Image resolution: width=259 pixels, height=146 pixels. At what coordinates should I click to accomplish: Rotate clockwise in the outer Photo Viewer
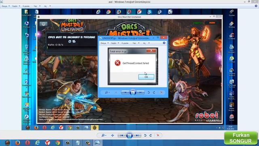coord(151,135)
